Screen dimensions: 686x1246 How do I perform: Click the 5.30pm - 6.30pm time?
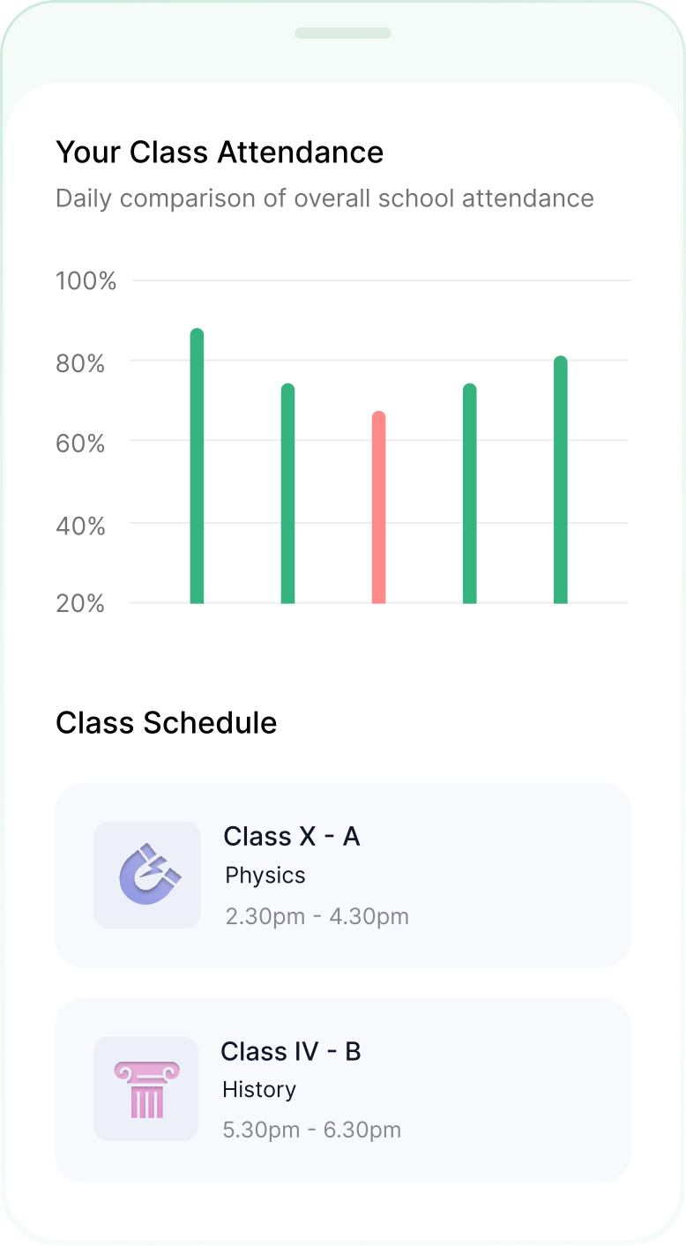click(312, 1130)
